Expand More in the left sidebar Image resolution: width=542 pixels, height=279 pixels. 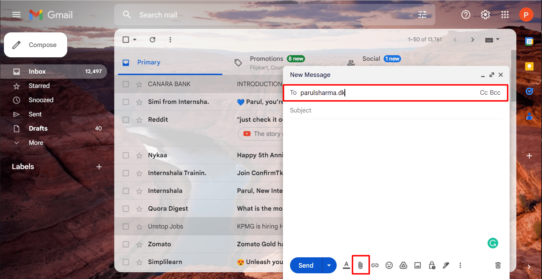36,143
